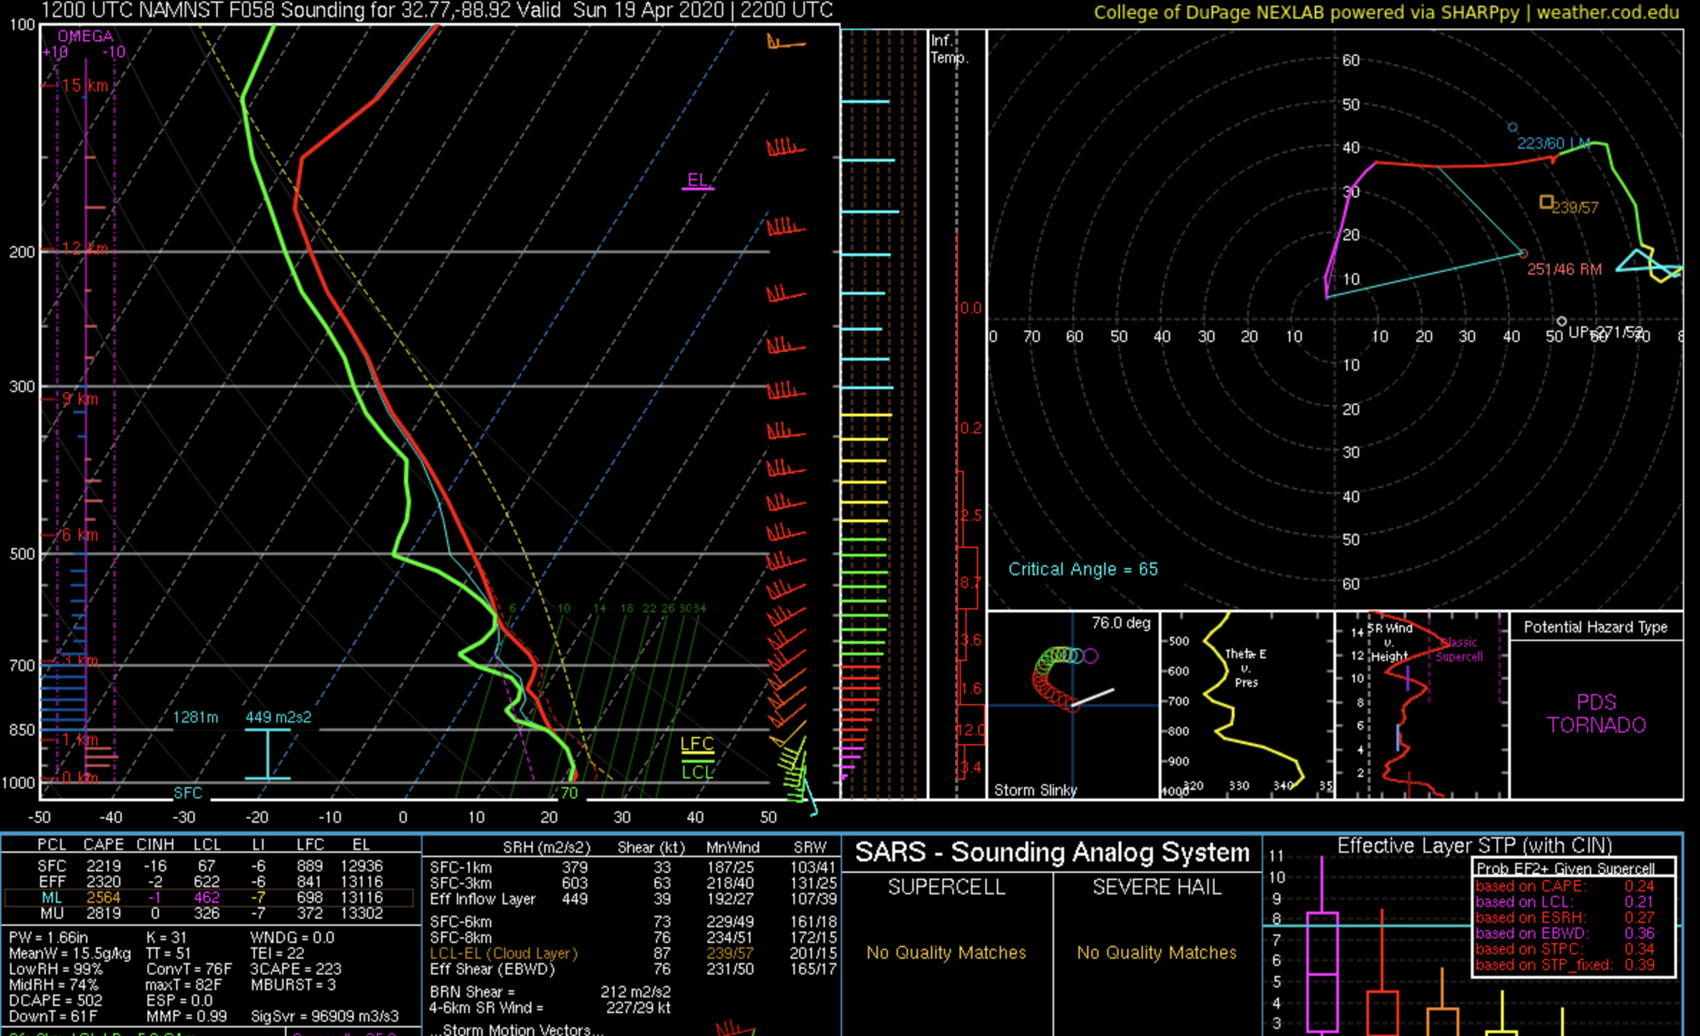
Task: Click the Critical Angle = 65 label
Action: pyautogui.click(x=1083, y=570)
